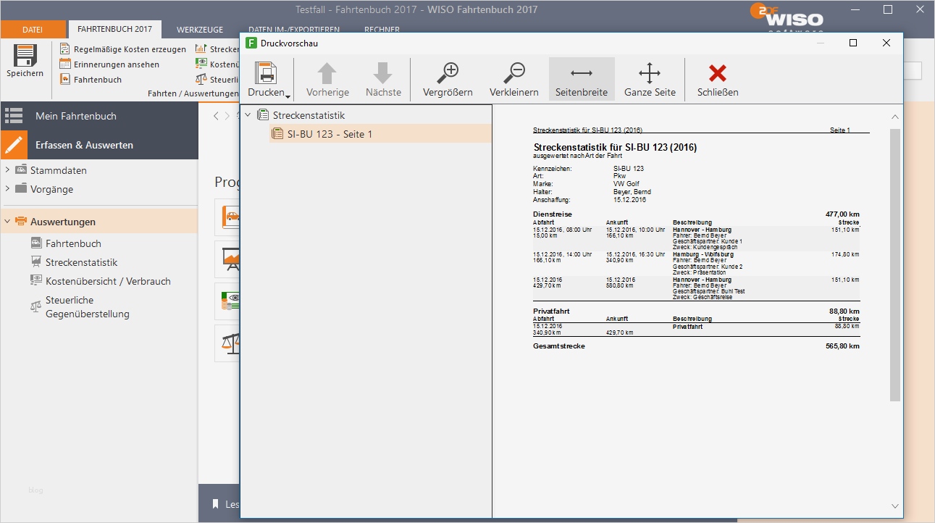
Task: Click the back navigation chevron in main window
Action: (216, 116)
